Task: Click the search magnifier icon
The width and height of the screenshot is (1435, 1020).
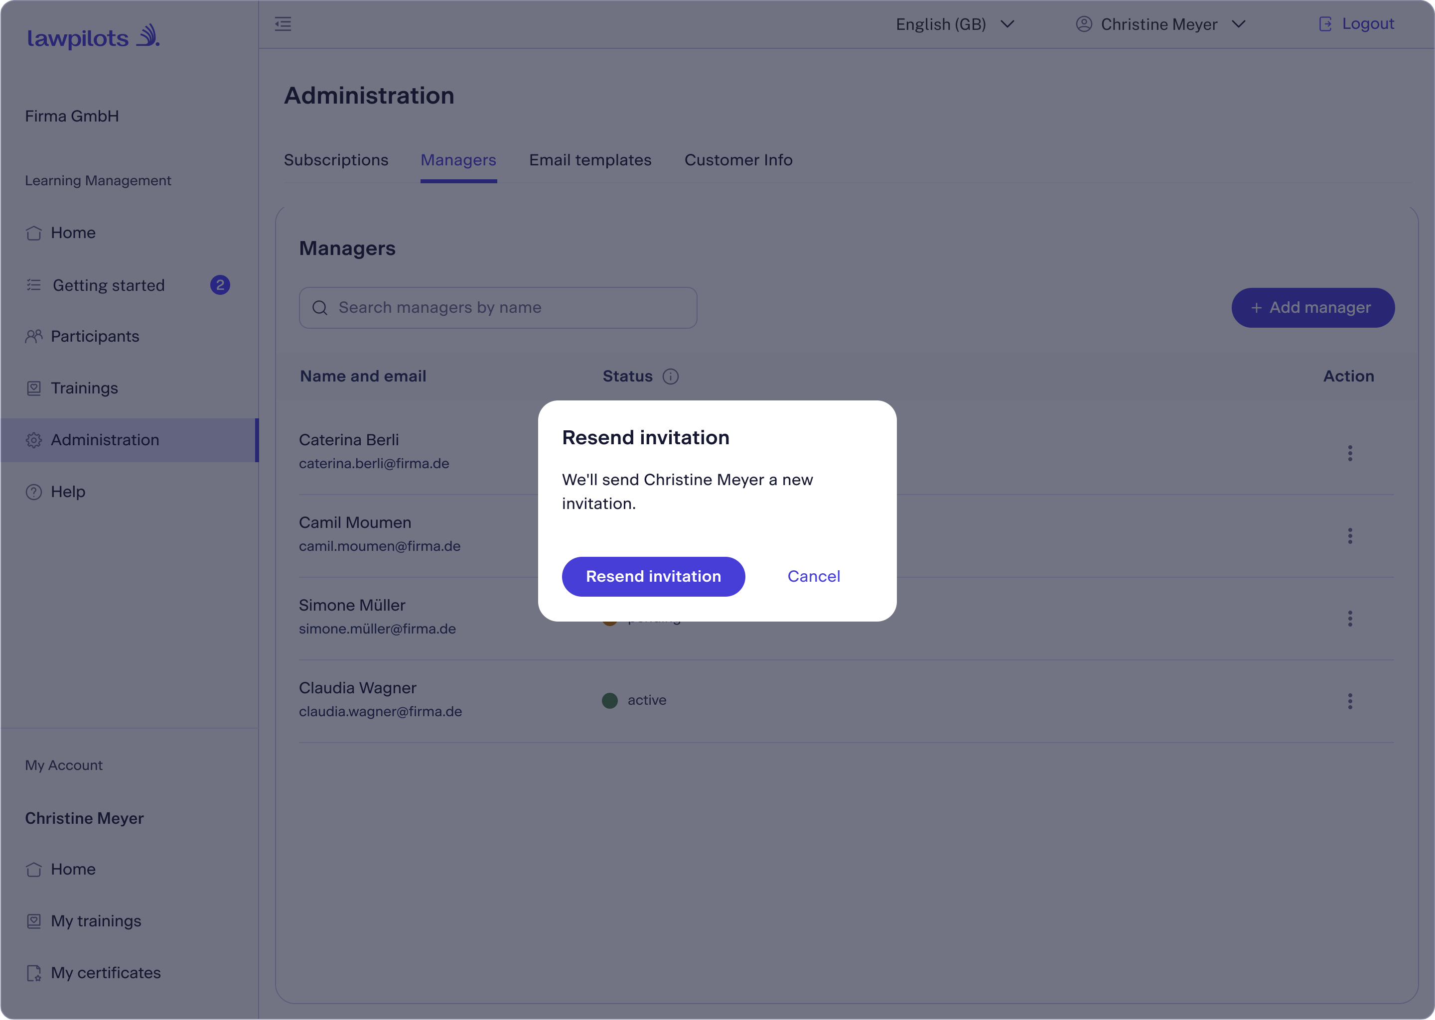Action: coord(320,308)
